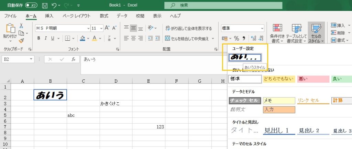
Task: Toggle bold formatting
Action: [x=38, y=38]
